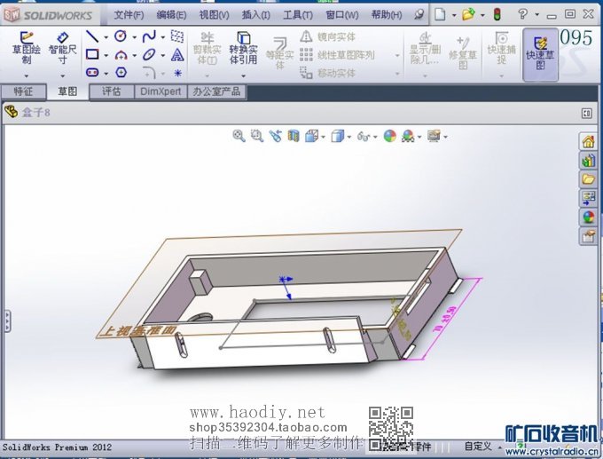Open SolidWorks Resources home icon
This screenshot has height=459, width=603.
point(587,142)
